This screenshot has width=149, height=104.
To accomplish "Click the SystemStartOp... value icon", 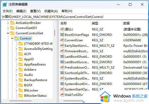I will (x=62, y=89).
